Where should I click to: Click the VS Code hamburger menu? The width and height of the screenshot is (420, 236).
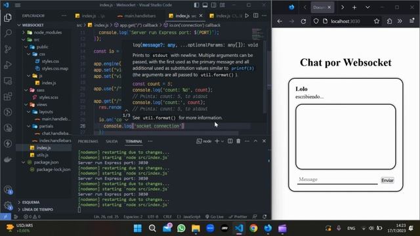(x=18, y=5)
